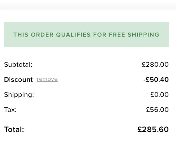
Task: Select the £285.60 order total
Action: pos(153,129)
